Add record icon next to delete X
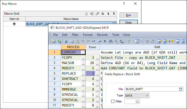Viewport: 187px width, 109px height. tap(100, 41)
